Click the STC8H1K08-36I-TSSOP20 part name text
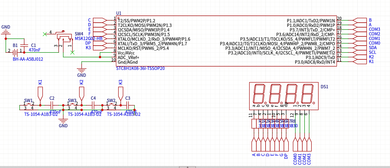This screenshot has width=390, height=168. pos(140,69)
